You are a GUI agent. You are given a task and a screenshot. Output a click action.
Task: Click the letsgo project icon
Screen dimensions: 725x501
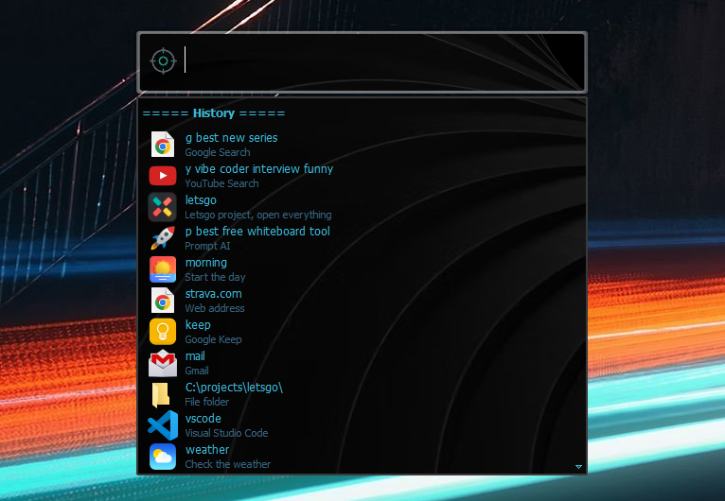click(x=163, y=207)
